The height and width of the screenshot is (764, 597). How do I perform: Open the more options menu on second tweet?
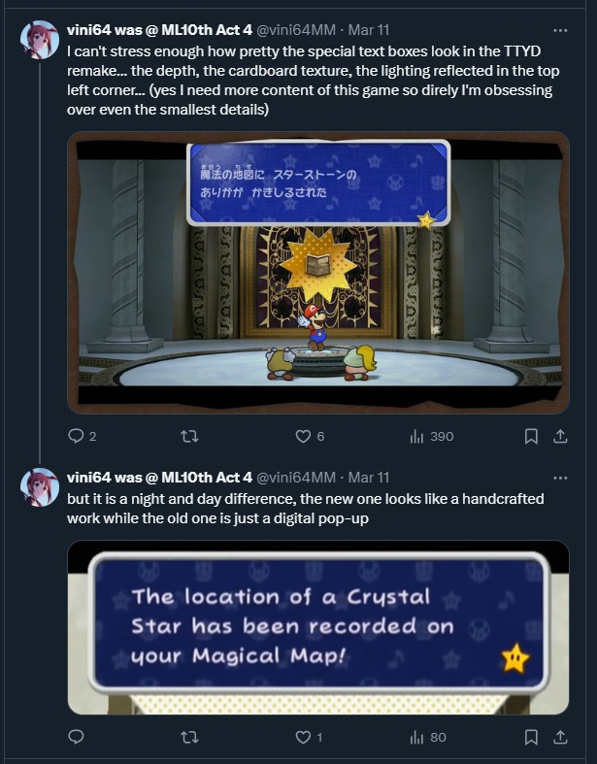pyautogui.click(x=560, y=478)
